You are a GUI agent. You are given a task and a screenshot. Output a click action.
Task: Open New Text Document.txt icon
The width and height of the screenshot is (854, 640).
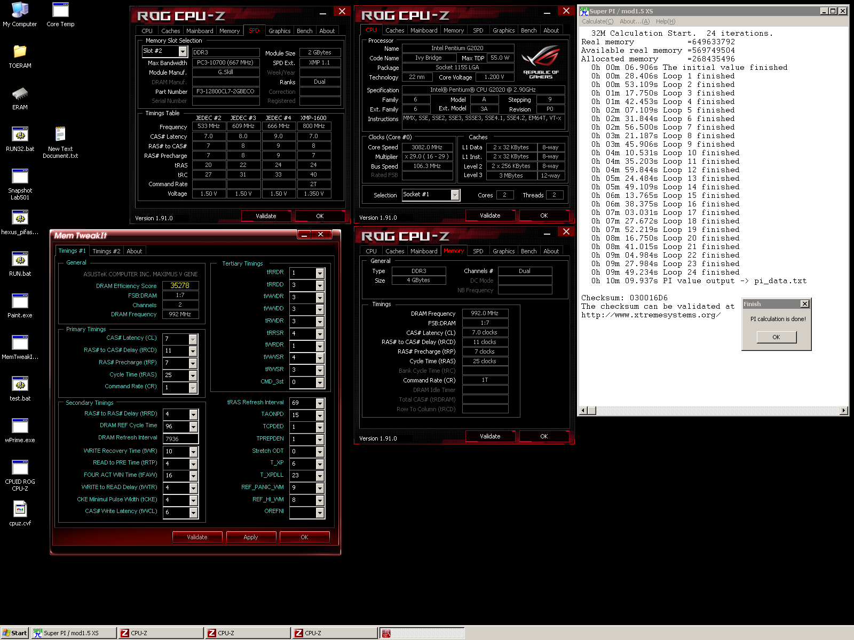(60, 143)
